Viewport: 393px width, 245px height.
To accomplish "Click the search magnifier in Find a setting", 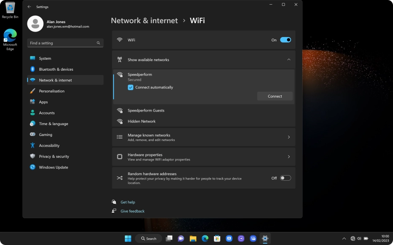I will tap(98, 43).
